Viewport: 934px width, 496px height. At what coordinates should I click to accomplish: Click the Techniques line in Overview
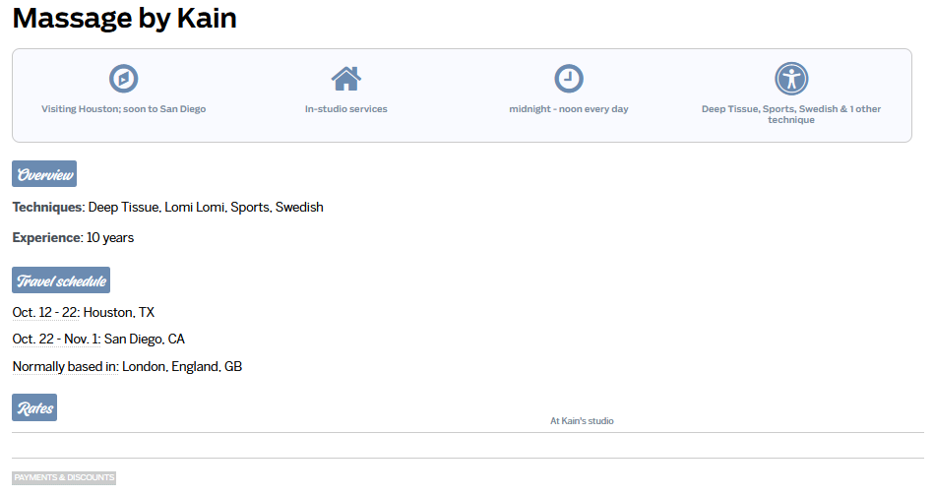click(x=167, y=208)
